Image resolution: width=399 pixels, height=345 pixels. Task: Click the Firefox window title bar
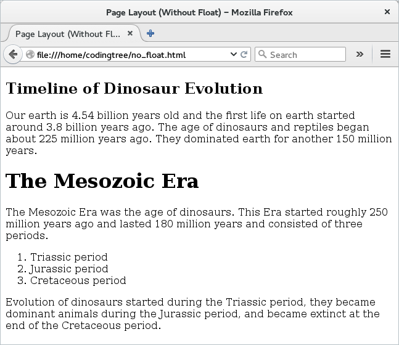pos(199,12)
